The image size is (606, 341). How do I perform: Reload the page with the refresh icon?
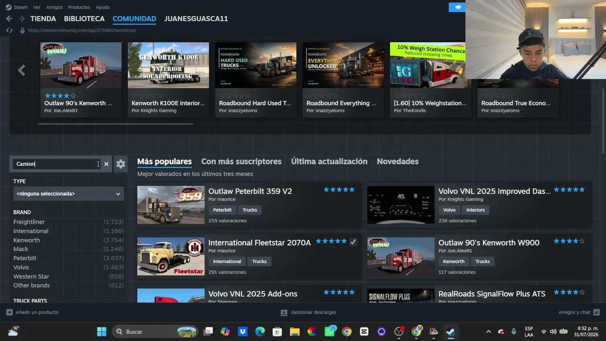pos(9,30)
